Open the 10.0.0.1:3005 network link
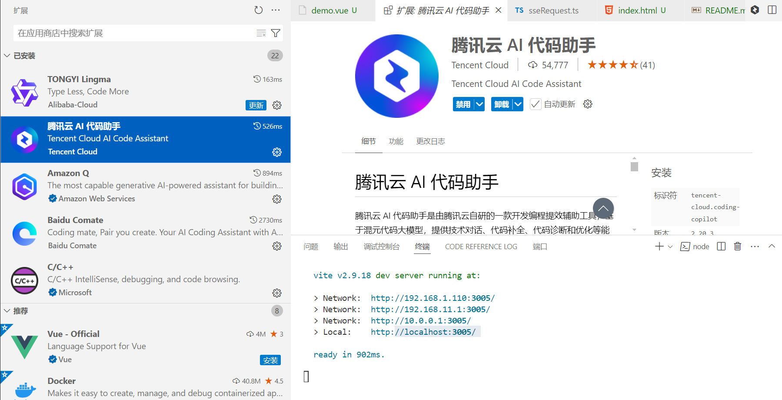 (421, 320)
